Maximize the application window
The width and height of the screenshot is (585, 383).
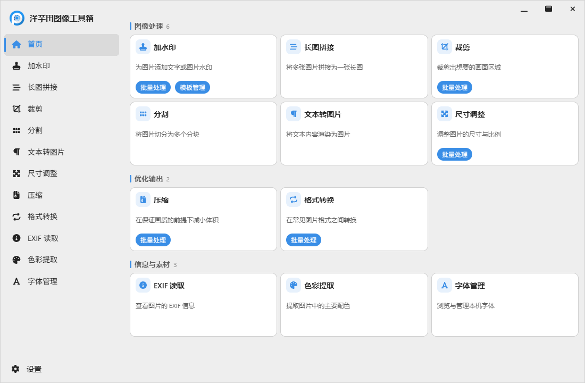click(548, 9)
